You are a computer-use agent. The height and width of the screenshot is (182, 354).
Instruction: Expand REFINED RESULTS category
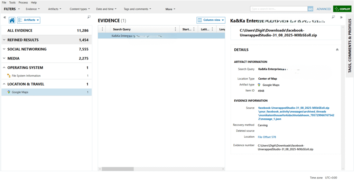pyautogui.click(x=47, y=40)
